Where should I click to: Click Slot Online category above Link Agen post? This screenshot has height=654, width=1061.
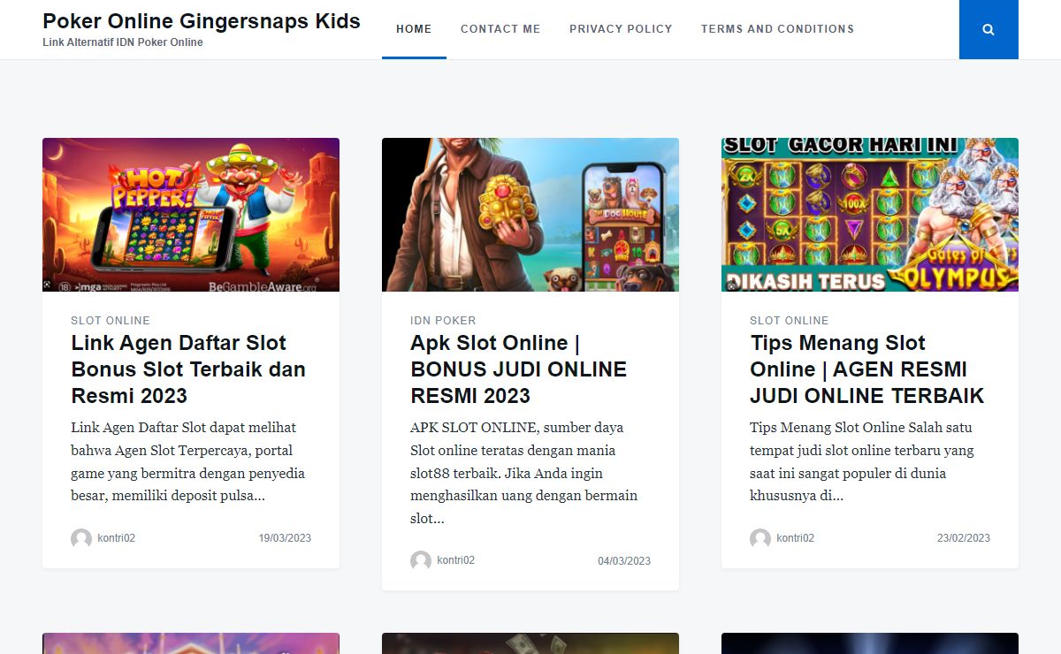pyautogui.click(x=111, y=321)
